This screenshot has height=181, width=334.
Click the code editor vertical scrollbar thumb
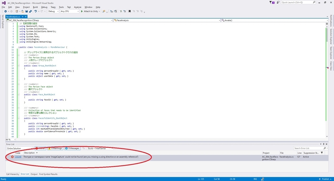tap(327, 35)
